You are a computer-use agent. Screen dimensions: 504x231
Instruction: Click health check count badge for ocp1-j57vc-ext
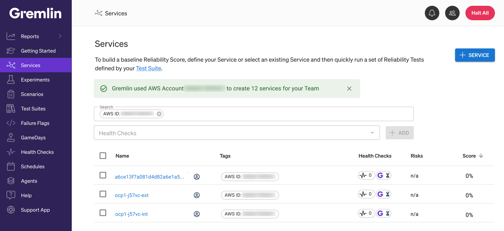pyautogui.click(x=366, y=194)
